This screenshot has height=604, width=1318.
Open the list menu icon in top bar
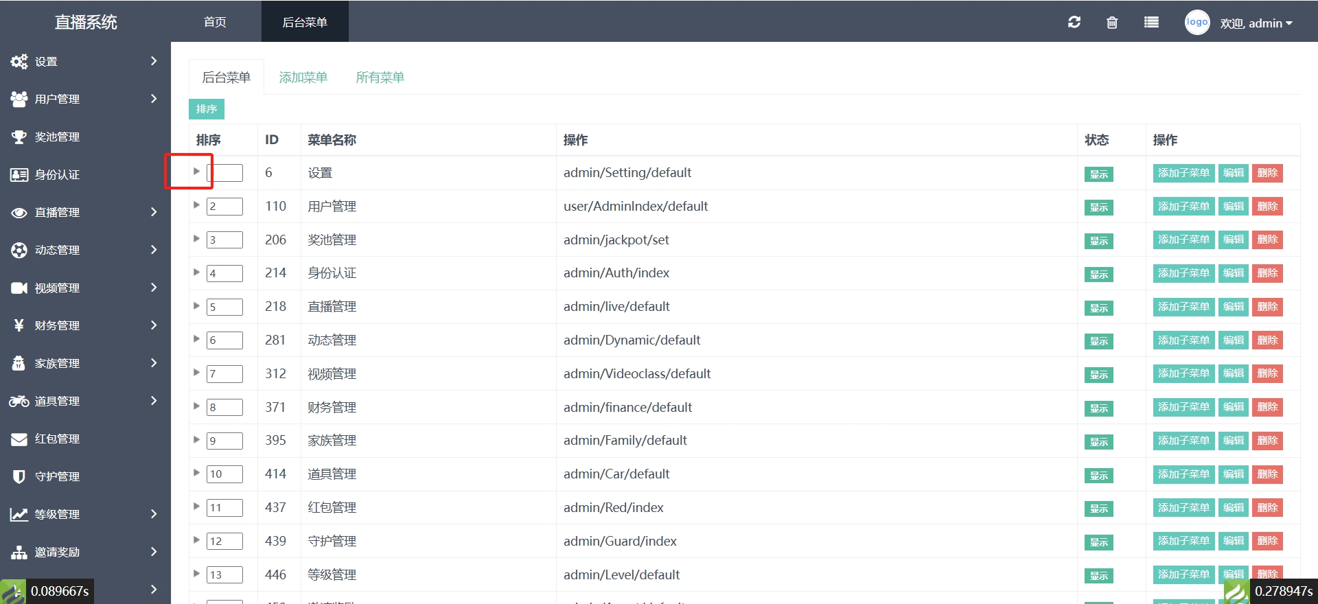[x=1151, y=22]
